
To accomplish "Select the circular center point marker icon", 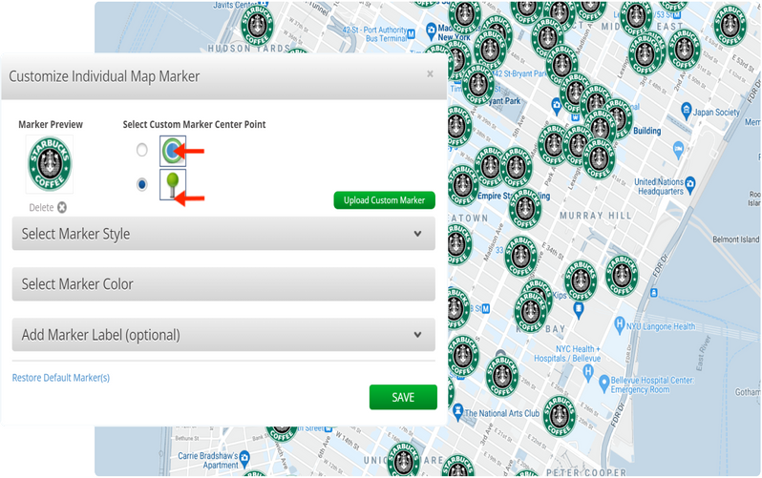I will coord(173,151).
